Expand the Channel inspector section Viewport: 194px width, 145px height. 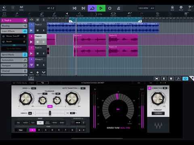click(14, 71)
